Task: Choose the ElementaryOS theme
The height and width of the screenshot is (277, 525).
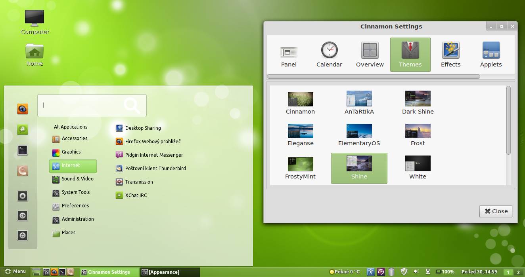Action: pyautogui.click(x=359, y=135)
